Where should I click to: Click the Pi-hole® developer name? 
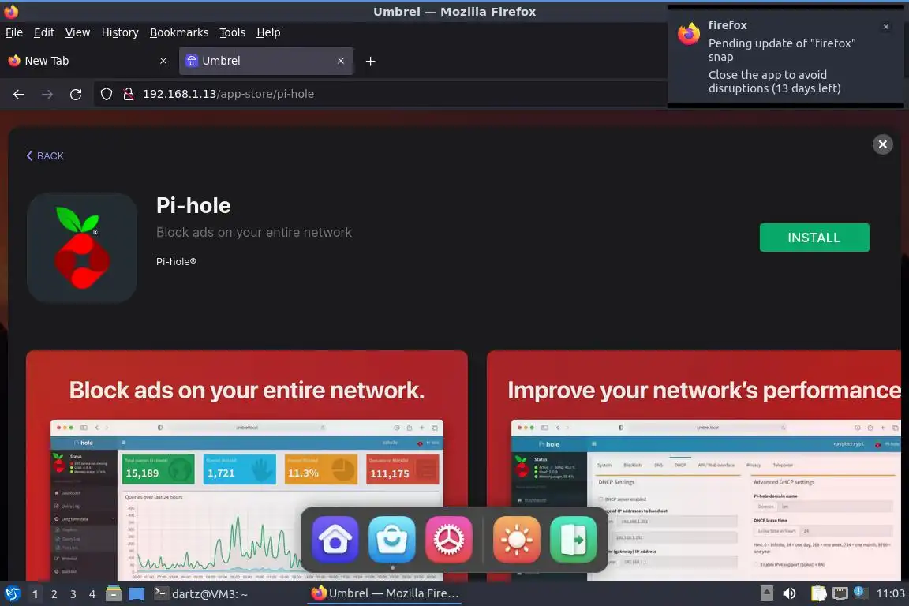coord(176,261)
